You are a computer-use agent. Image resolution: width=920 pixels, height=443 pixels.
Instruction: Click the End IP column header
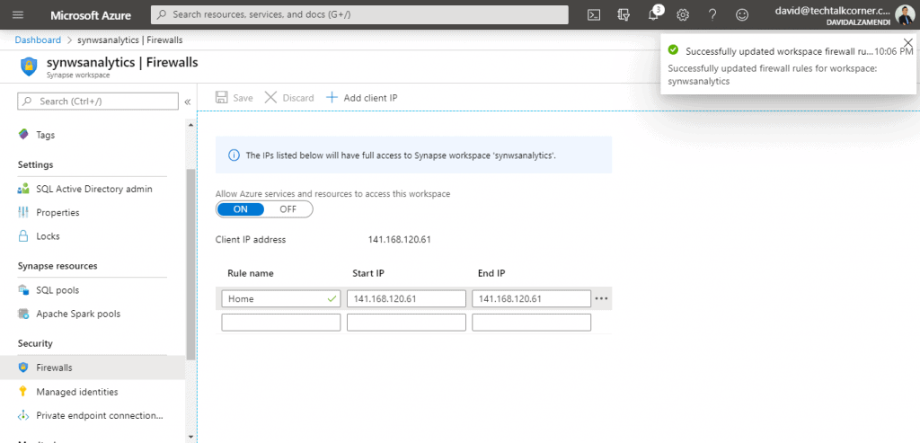click(x=491, y=273)
